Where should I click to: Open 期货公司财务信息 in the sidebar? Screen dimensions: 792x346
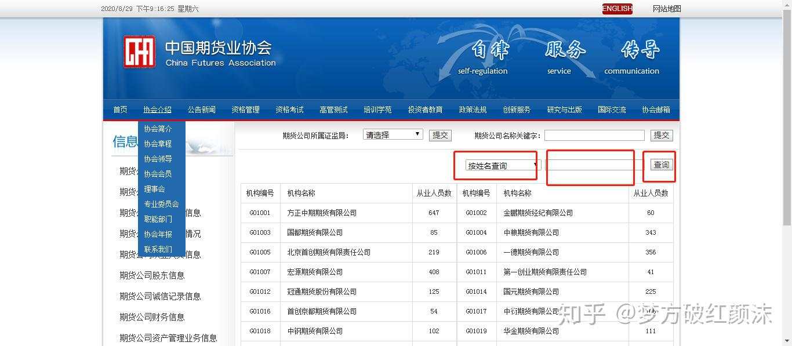point(152,317)
